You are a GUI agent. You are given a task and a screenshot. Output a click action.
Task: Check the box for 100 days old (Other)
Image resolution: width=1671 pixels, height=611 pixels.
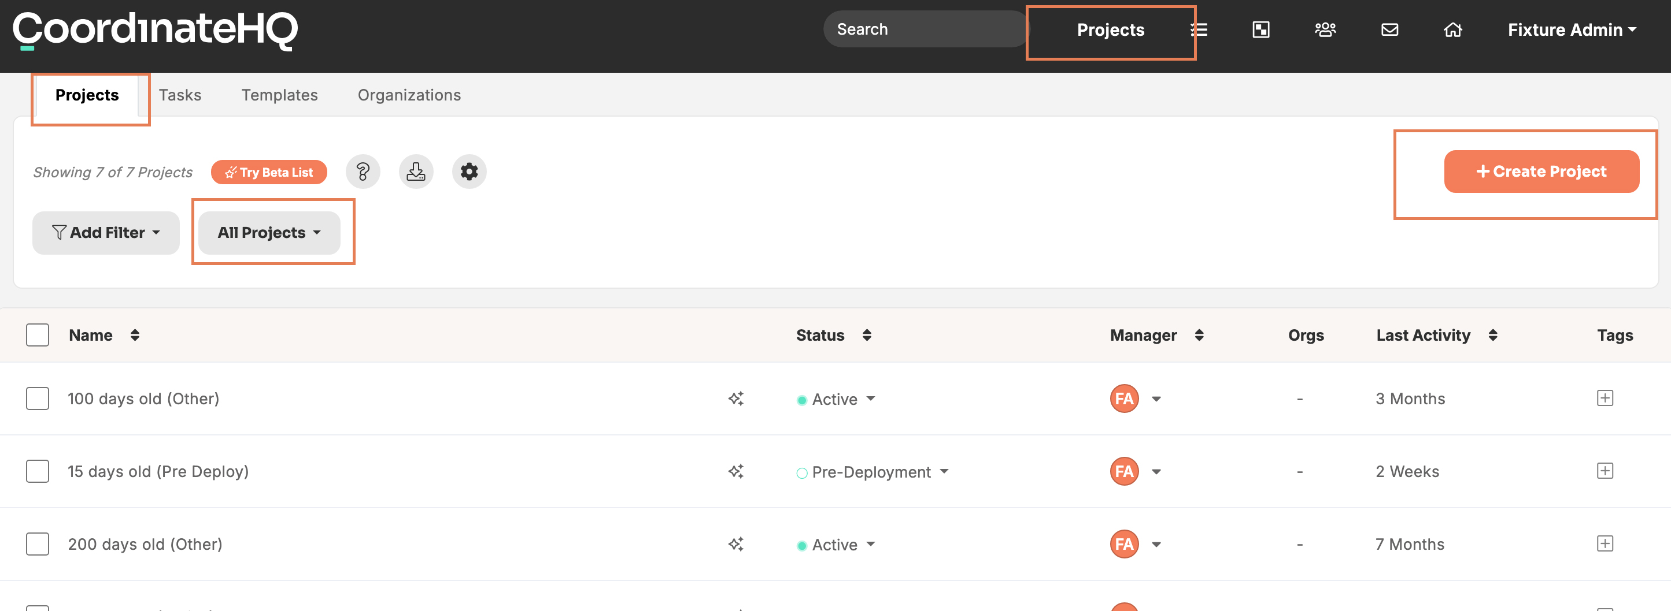38,398
